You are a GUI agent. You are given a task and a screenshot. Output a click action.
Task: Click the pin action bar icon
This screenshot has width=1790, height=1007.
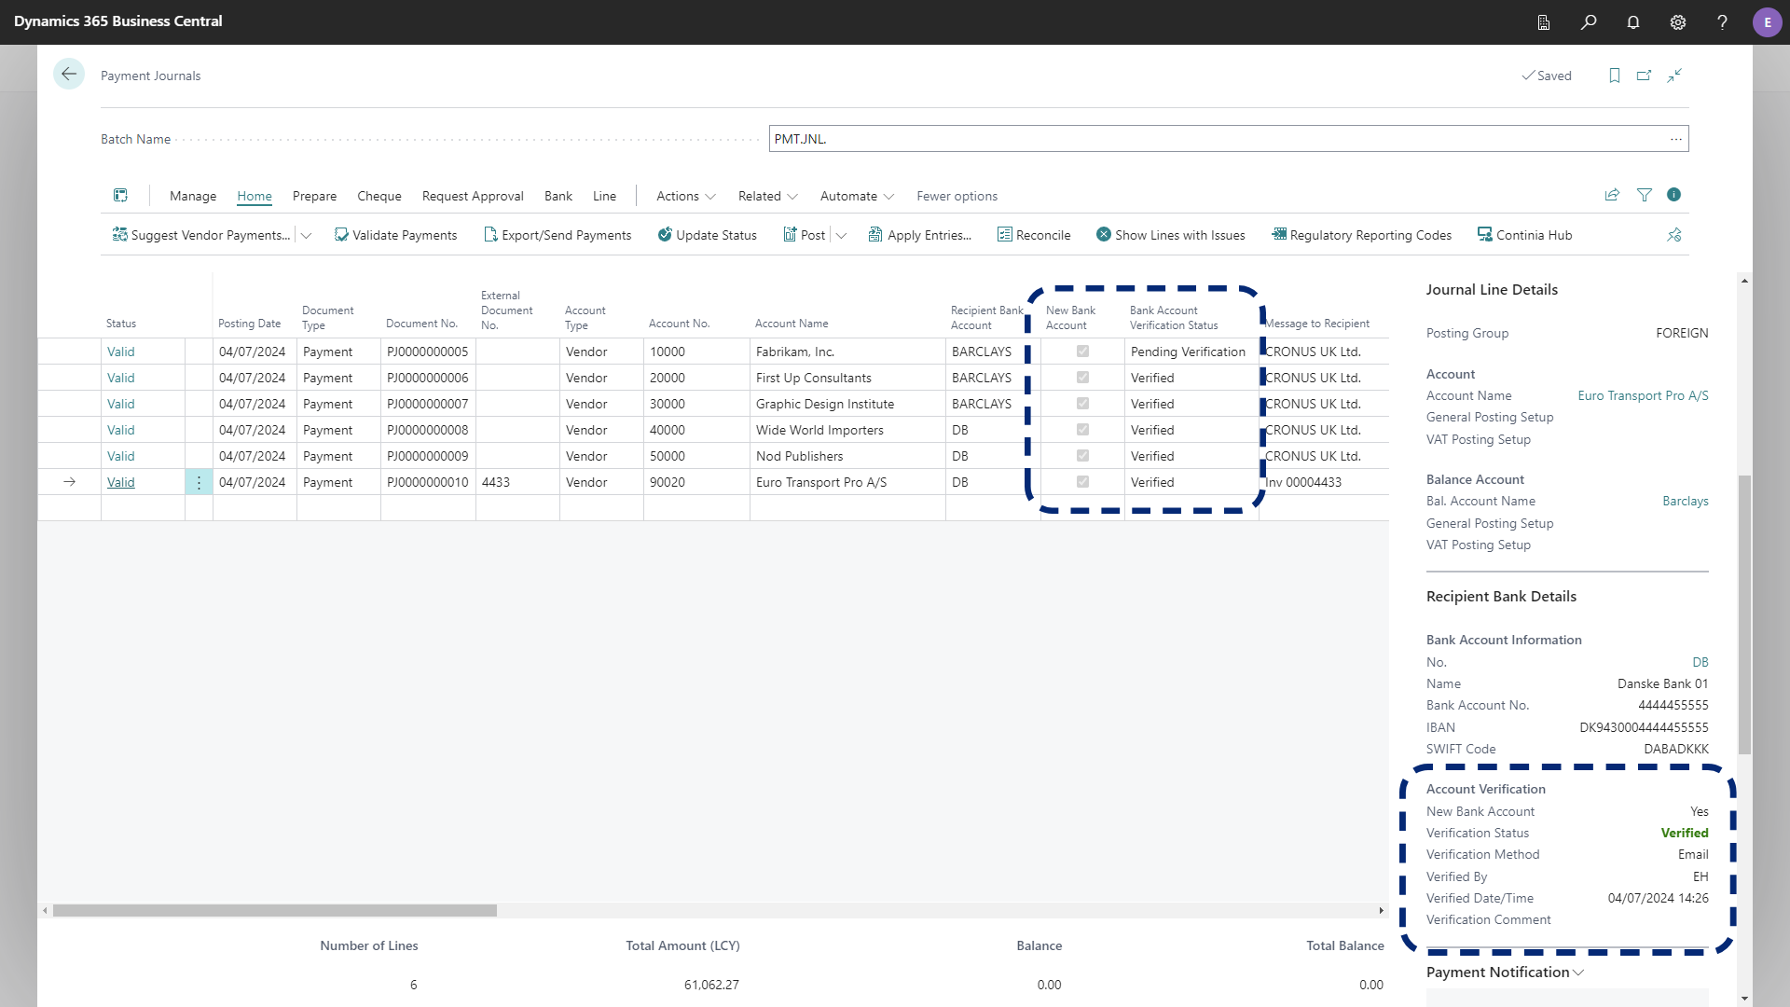[1674, 235]
